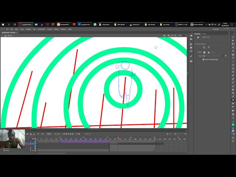
Task: Open the Commands menu
Action: click(41, 29)
